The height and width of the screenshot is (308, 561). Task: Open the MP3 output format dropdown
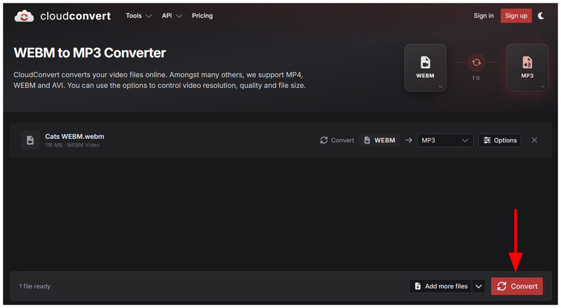(445, 140)
